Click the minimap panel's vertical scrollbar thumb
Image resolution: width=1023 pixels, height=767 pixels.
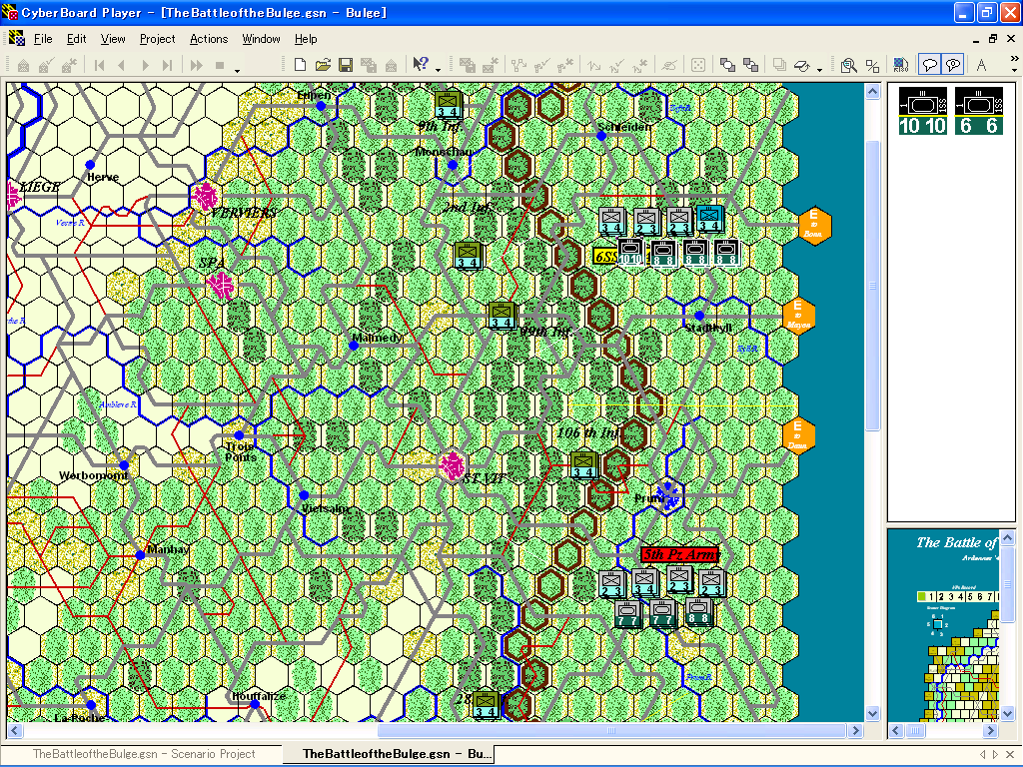1008,584
